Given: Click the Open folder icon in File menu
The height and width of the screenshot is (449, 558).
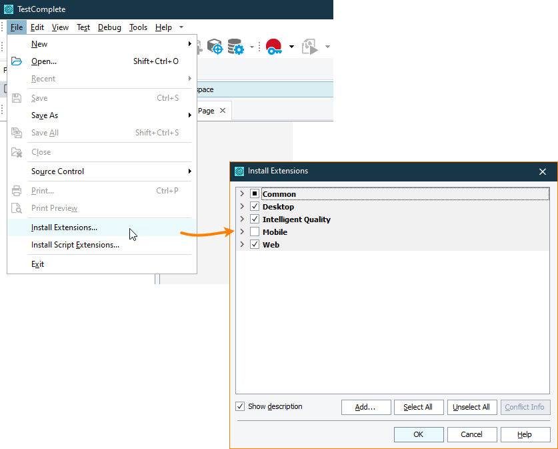Looking at the screenshot, I should click(x=17, y=61).
